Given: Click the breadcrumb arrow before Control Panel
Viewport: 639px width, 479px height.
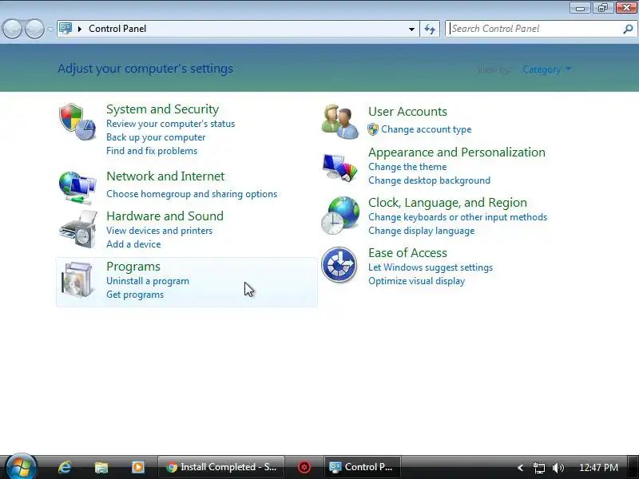Looking at the screenshot, I should [x=80, y=29].
